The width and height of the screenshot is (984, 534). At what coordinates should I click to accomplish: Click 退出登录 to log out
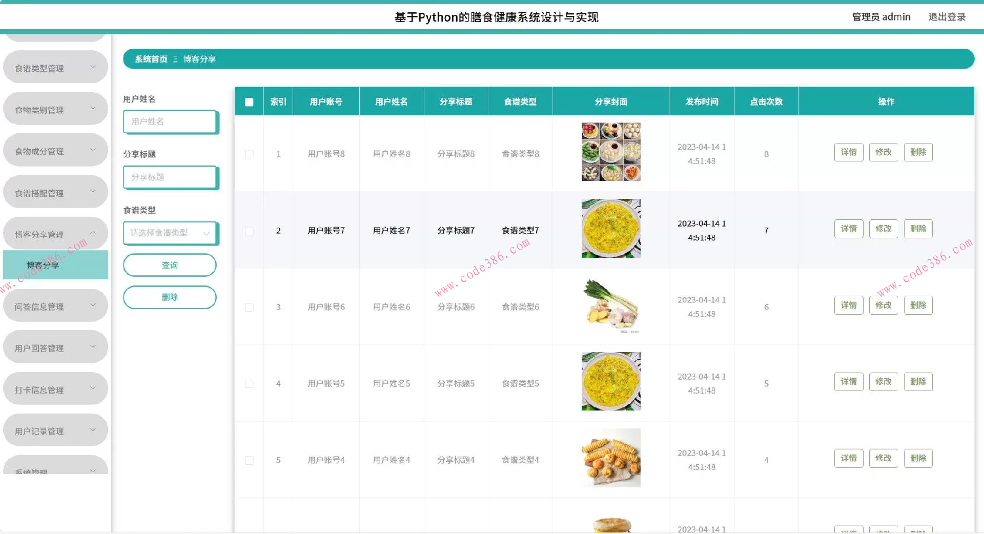coord(947,16)
